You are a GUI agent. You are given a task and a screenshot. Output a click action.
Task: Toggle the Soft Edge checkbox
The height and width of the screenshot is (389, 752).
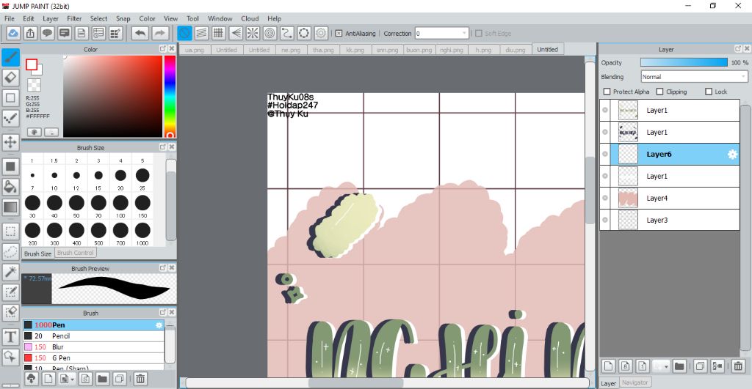478,34
